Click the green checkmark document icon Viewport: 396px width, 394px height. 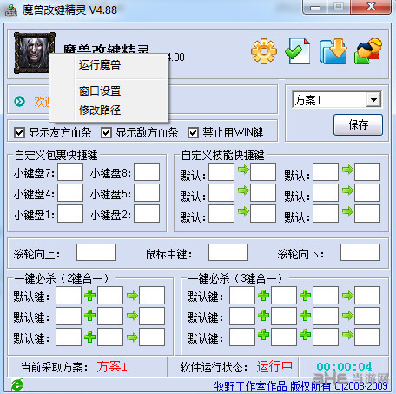[x=298, y=51]
